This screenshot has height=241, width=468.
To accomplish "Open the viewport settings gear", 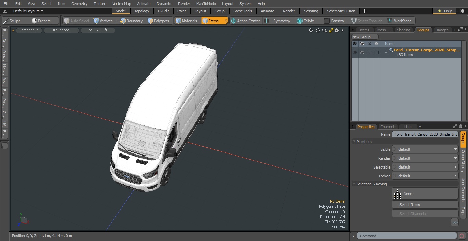I will [337, 30].
